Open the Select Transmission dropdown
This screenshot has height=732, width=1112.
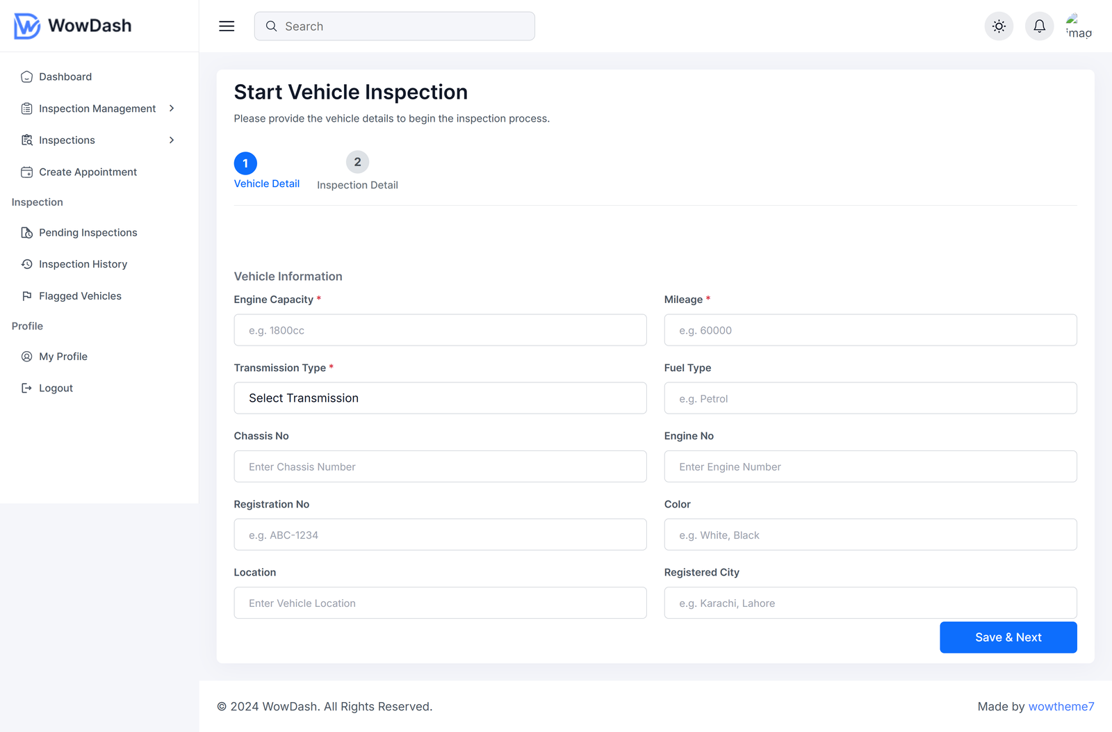pos(440,398)
